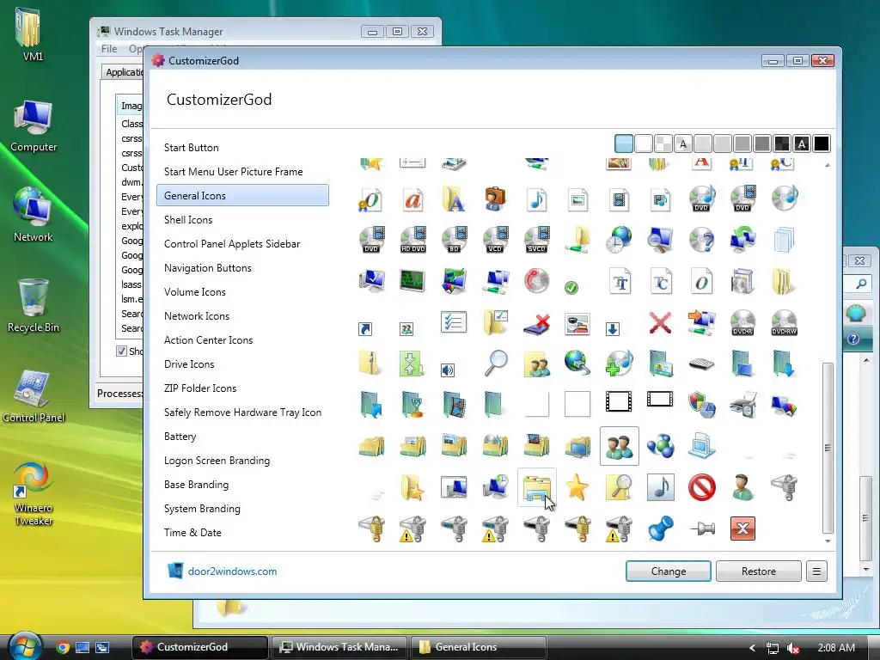The height and width of the screenshot is (660, 880).
Task: Choose the white background swatch
Action: click(643, 144)
